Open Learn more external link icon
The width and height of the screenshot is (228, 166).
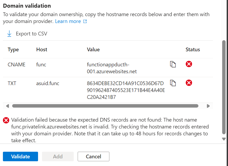click(x=85, y=21)
